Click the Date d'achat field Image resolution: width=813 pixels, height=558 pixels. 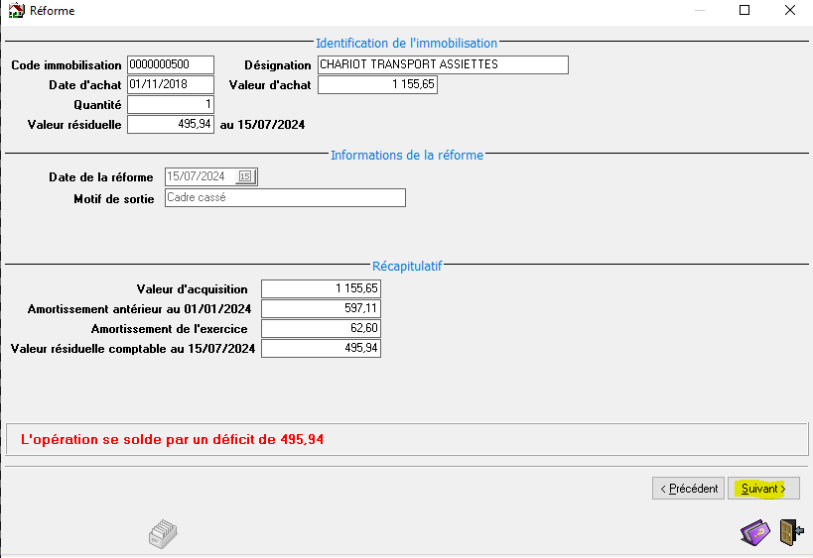171,85
